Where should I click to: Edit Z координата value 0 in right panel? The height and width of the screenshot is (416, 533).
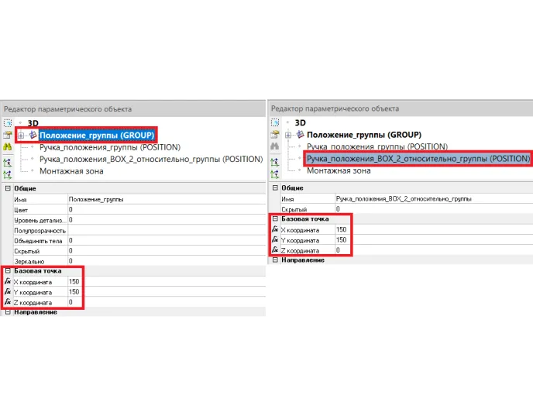[x=434, y=249]
